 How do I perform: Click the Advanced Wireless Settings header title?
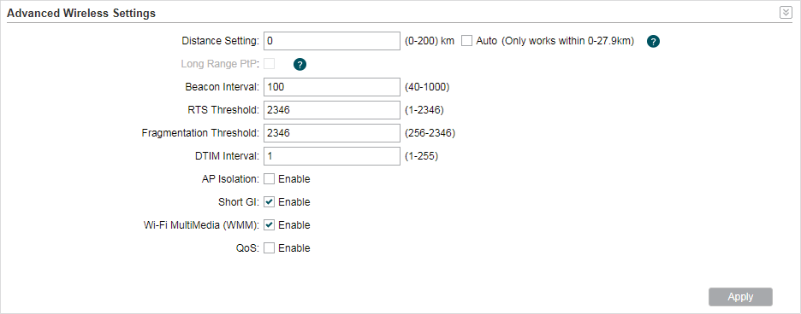(x=81, y=14)
